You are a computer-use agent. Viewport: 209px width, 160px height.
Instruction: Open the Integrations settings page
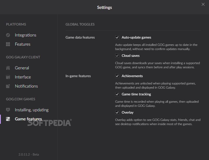pyautogui.click(x=25, y=35)
